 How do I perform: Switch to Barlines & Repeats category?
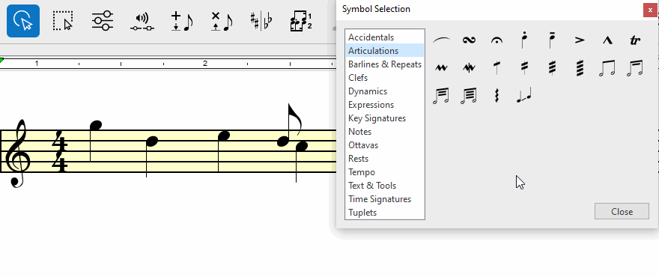[385, 64]
